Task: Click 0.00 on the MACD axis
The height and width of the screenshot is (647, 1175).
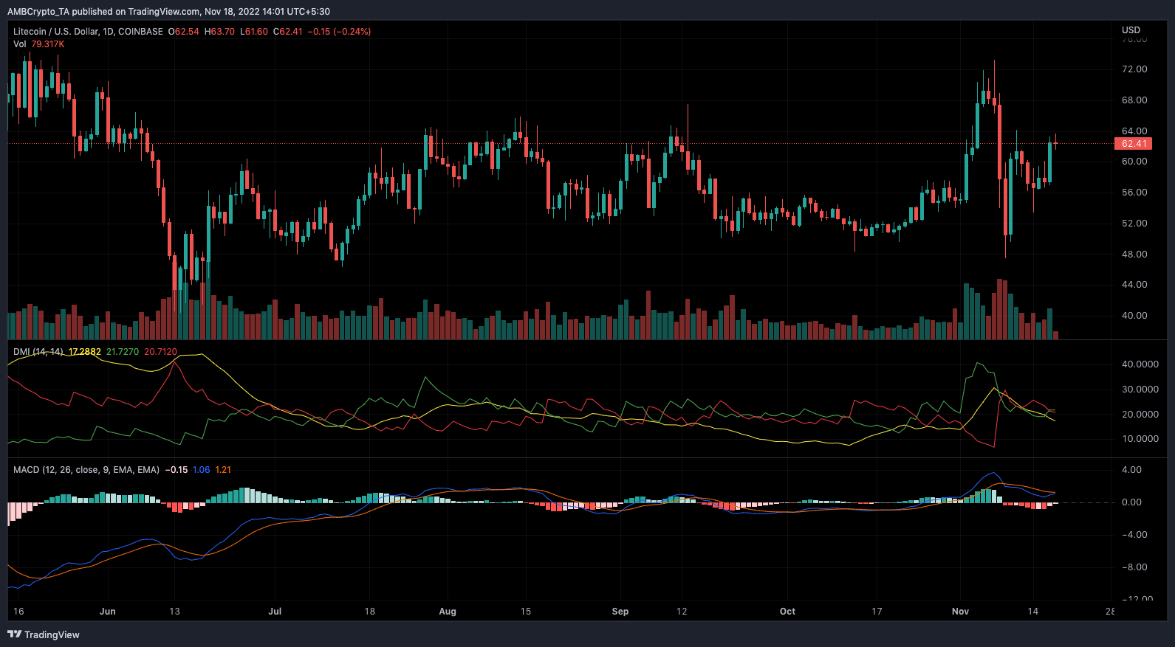Action: click(x=1132, y=502)
